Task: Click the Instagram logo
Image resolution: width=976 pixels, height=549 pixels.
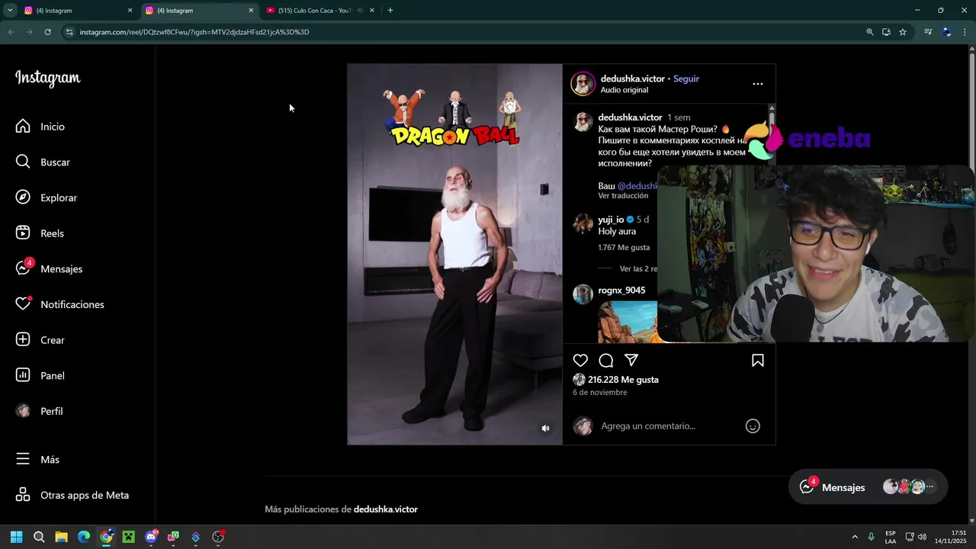Action: [x=47, y=78]
